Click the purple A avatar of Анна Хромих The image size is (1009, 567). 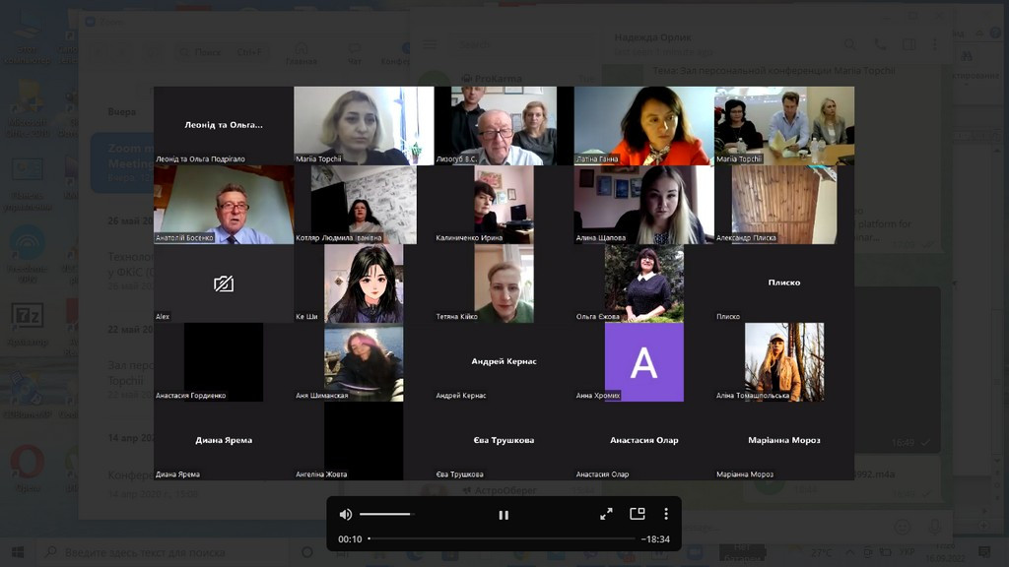click(643, 362)
